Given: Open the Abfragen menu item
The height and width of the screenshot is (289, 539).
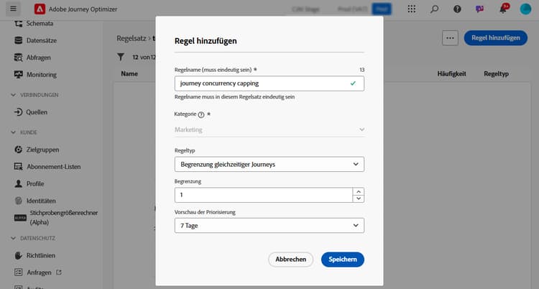Looking at the screenshot, I should (39, 58).
